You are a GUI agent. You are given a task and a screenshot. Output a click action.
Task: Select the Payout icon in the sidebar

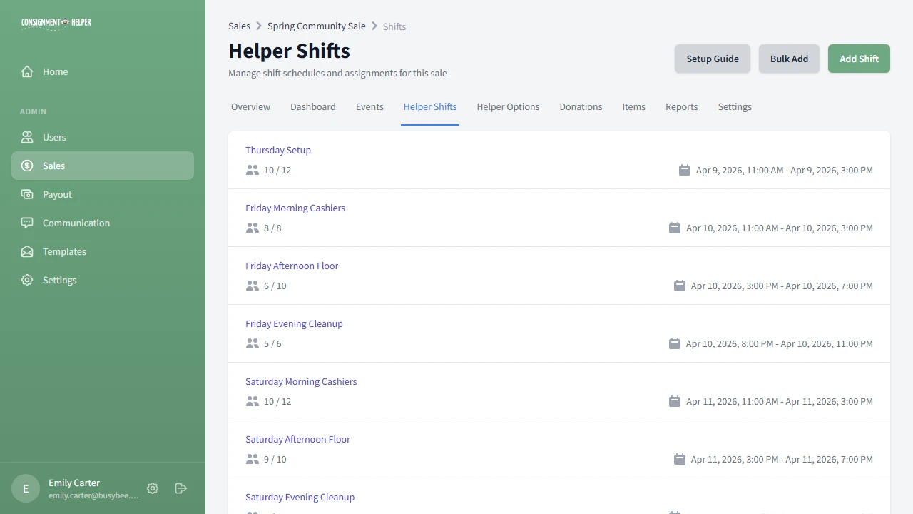pos(26,194)
